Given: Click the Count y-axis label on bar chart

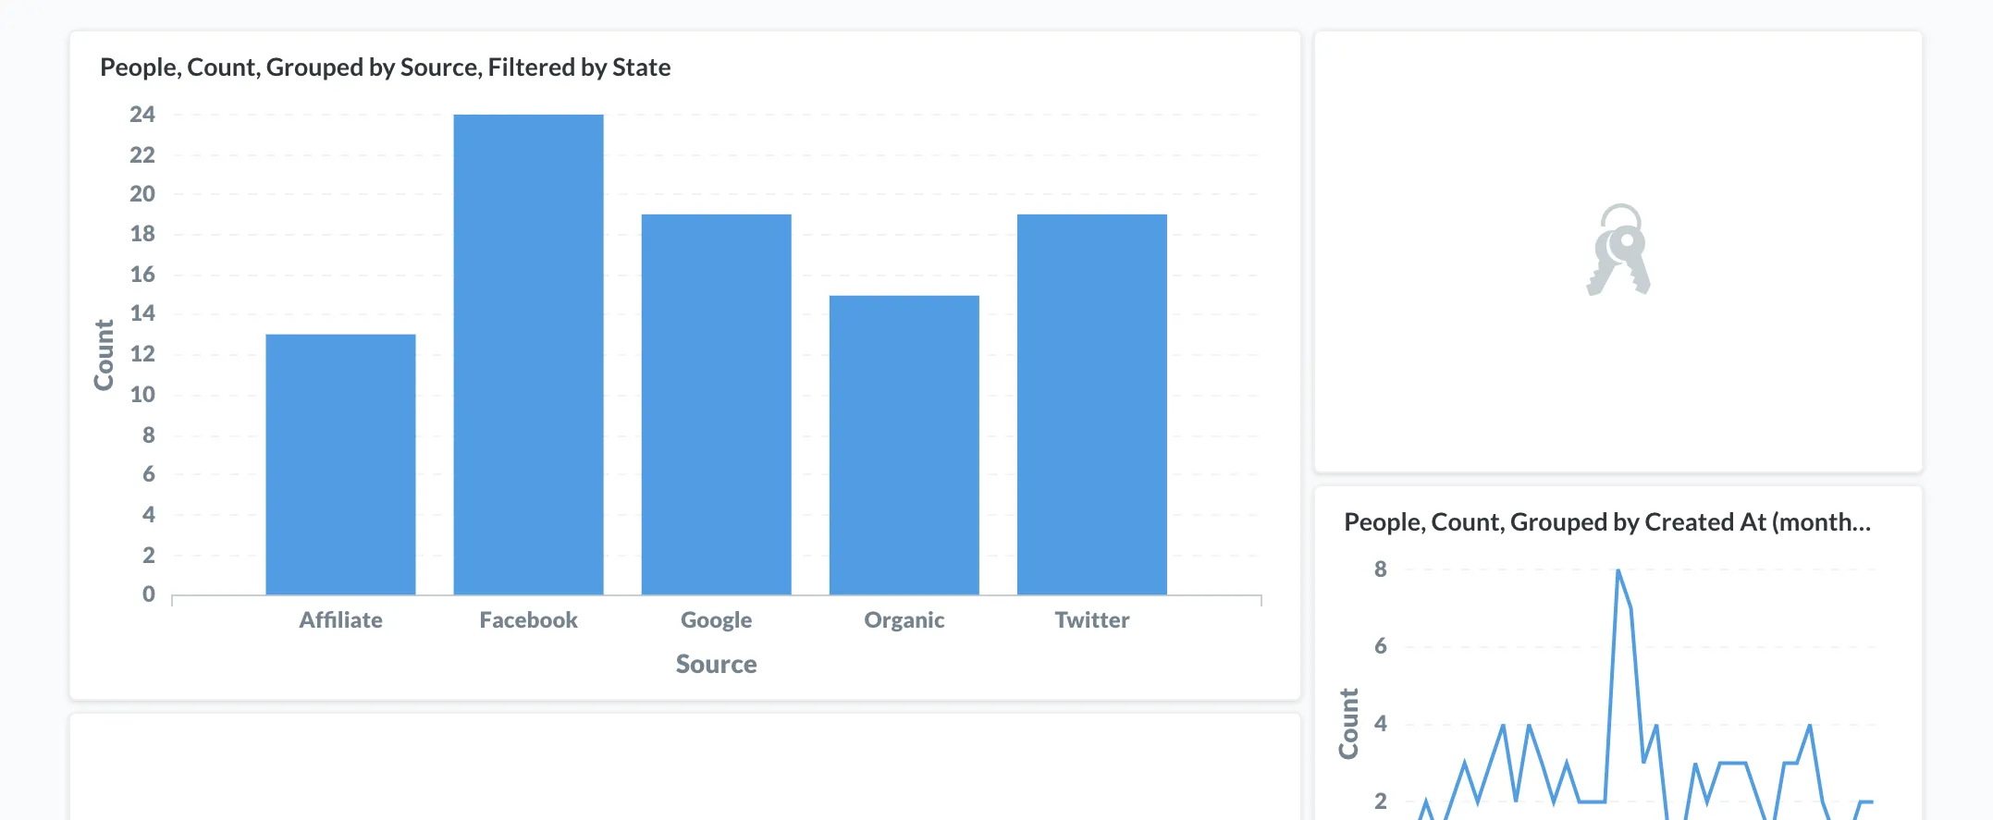Looking at the screenshot, I should coord(104,355).
